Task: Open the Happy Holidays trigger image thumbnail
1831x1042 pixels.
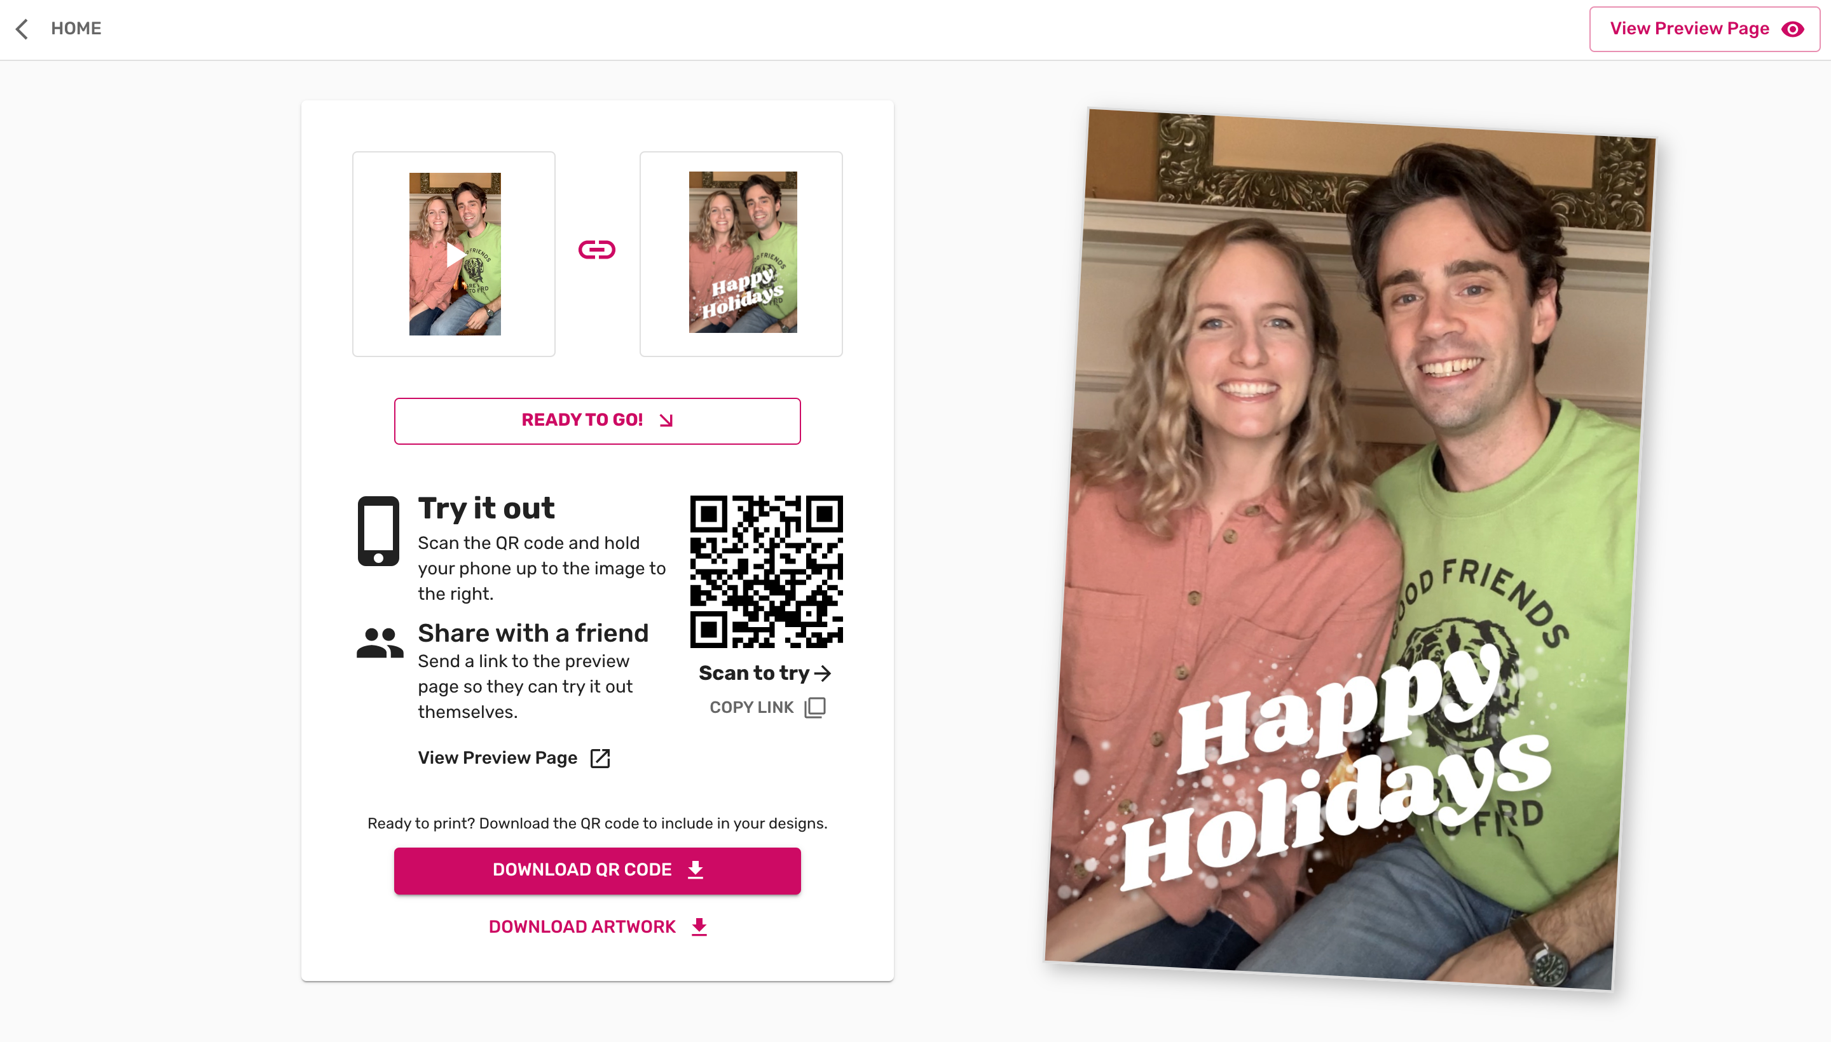Action: point(743,253)
